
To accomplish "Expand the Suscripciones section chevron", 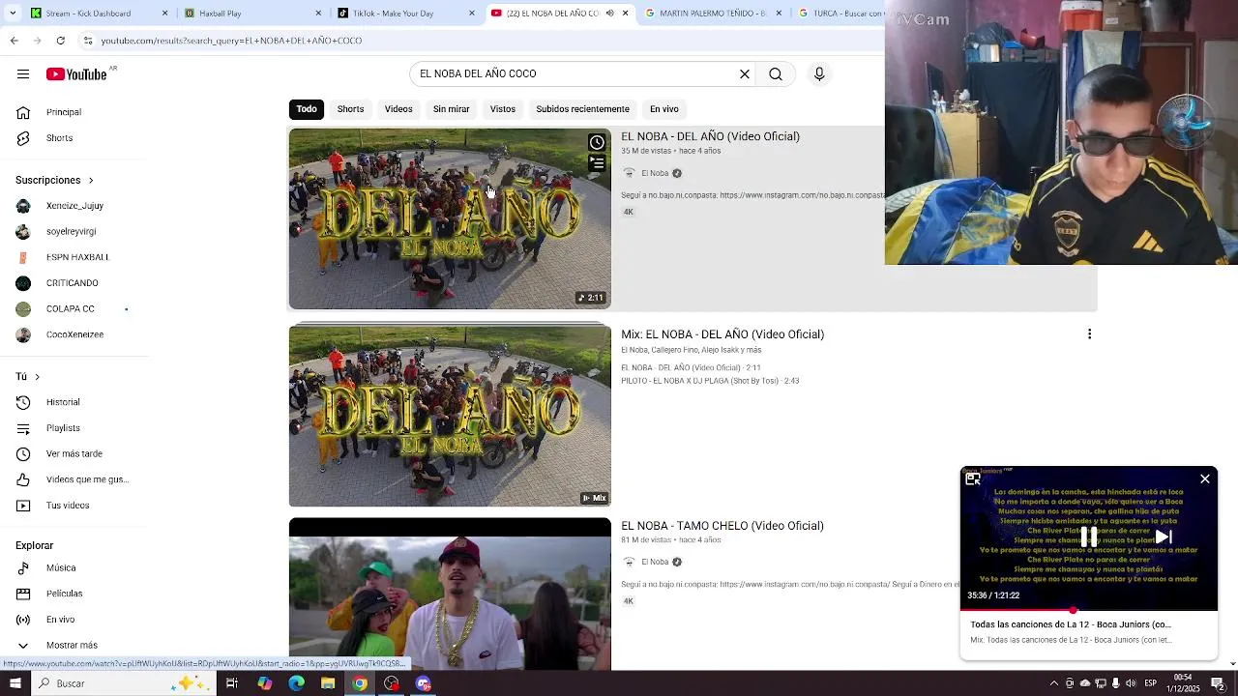I will pos(91,181).
